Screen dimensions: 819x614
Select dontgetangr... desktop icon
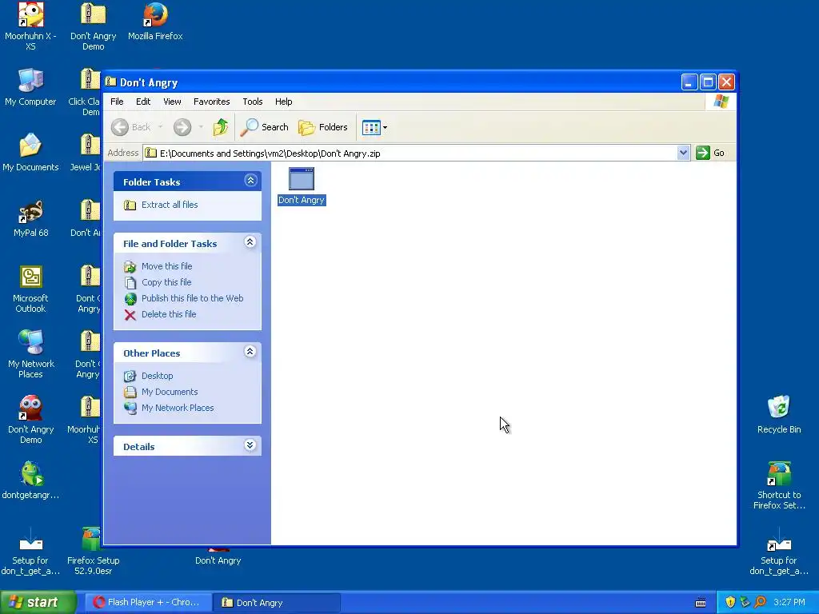click(31, 480)
